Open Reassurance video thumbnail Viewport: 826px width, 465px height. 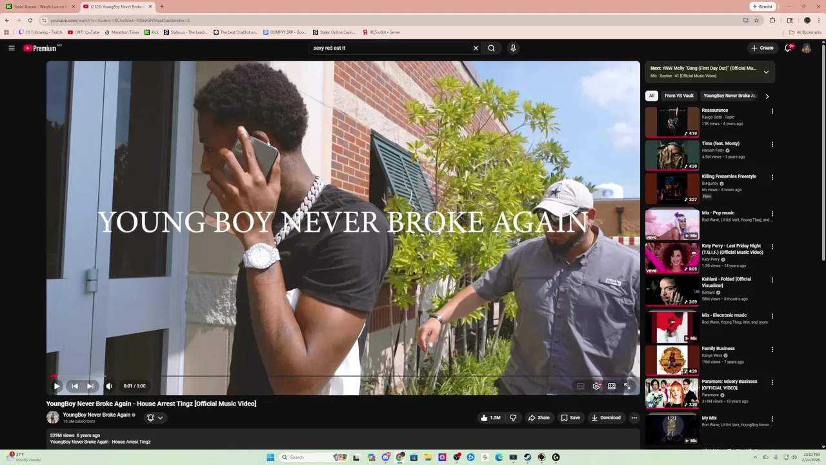point(672,122)
